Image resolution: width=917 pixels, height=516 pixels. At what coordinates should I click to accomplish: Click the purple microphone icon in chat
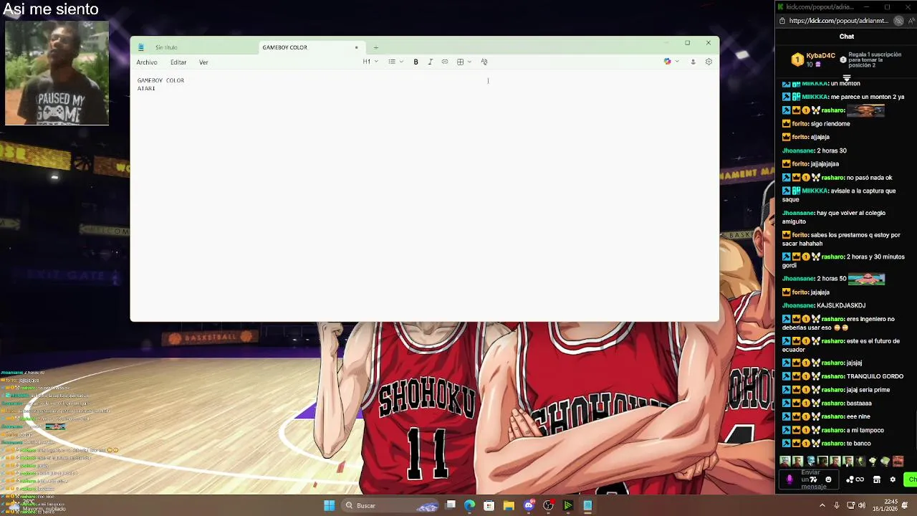pos(789,479)
